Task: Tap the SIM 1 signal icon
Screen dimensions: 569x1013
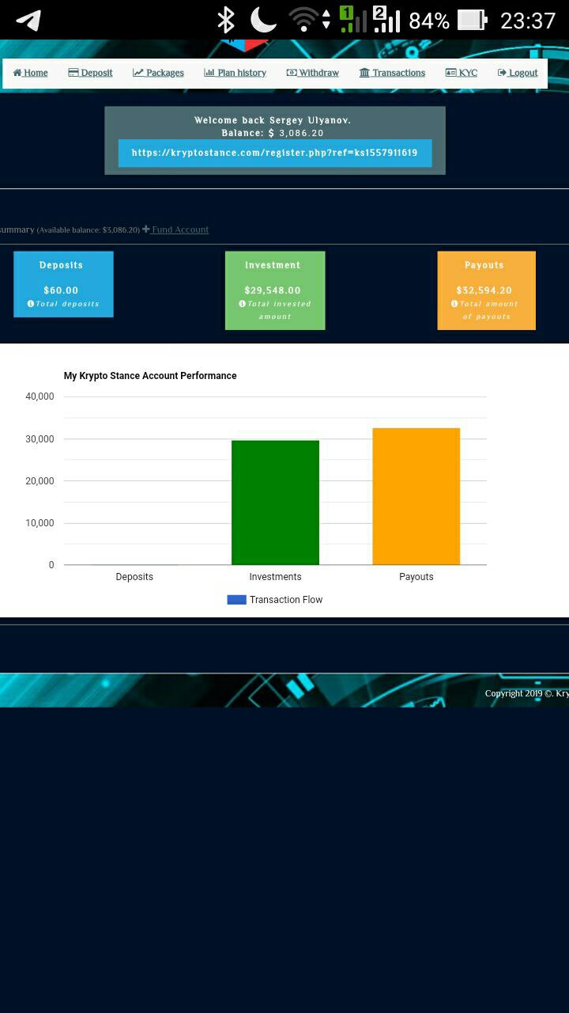Action: (352, 20)
